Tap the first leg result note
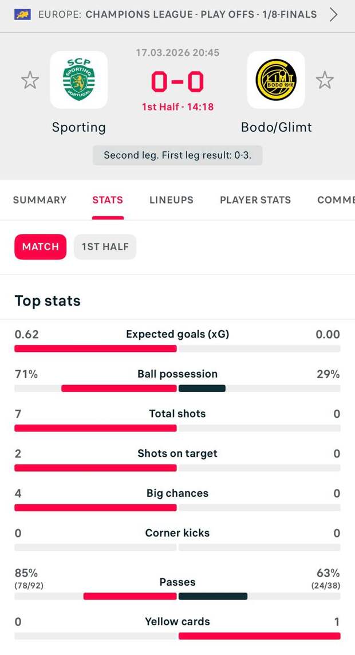355x655 pixels. (x=178, y=155)
